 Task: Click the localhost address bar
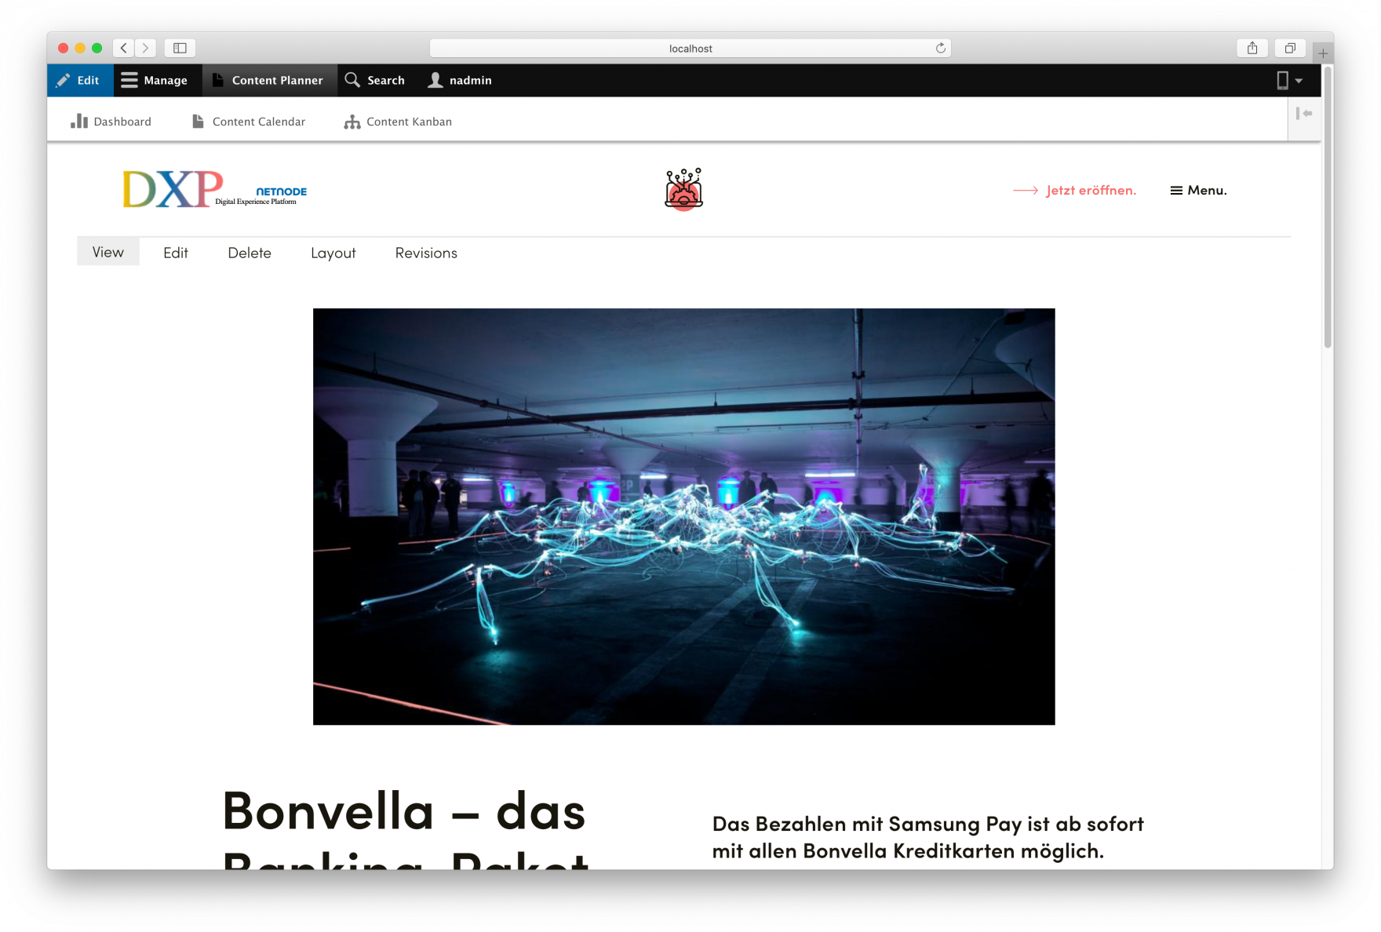690,48
